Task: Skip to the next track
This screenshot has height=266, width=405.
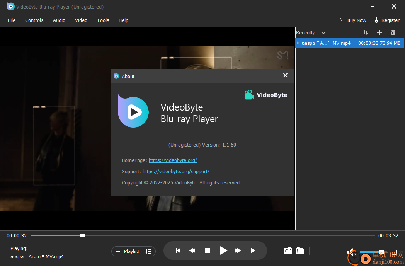Action: [254, 251]
